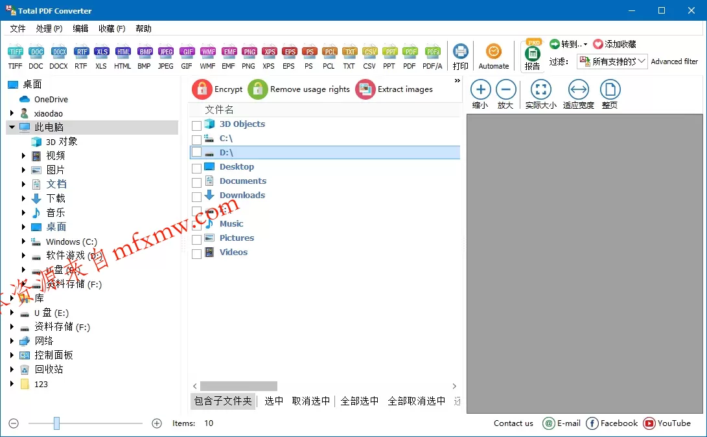The image size is (707, 437).
Task: Click the Encrypt button
Action: [217, 89]
